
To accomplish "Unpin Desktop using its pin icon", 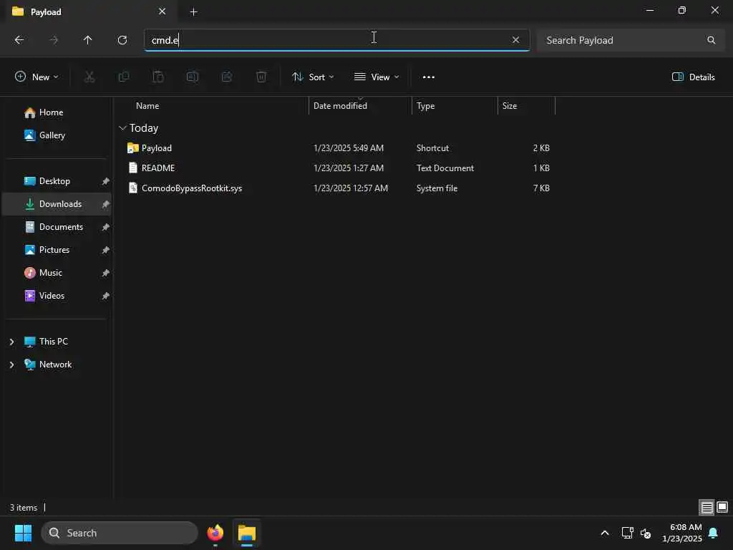I will pos(106,181).
